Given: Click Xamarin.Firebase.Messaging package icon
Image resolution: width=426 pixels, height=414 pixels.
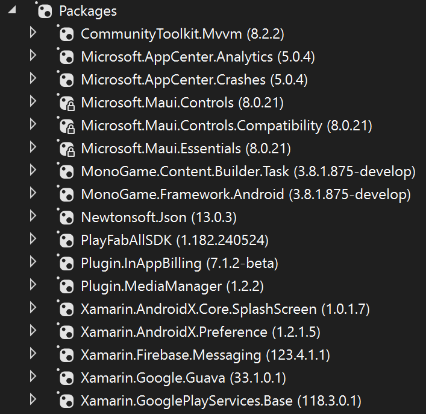Looking at the screenshot, I should pyautogui.click(x=66, y=354).
